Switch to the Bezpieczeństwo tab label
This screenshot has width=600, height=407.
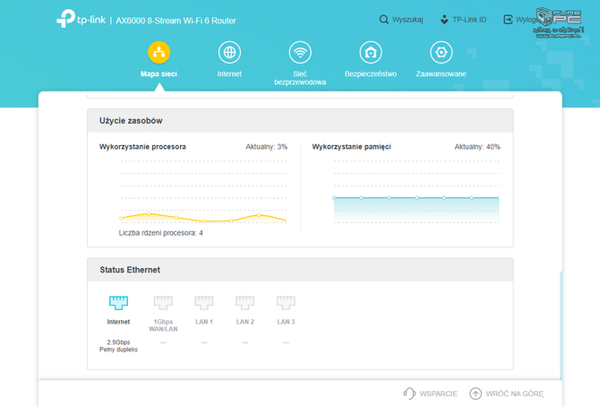(x=371, y=74)
